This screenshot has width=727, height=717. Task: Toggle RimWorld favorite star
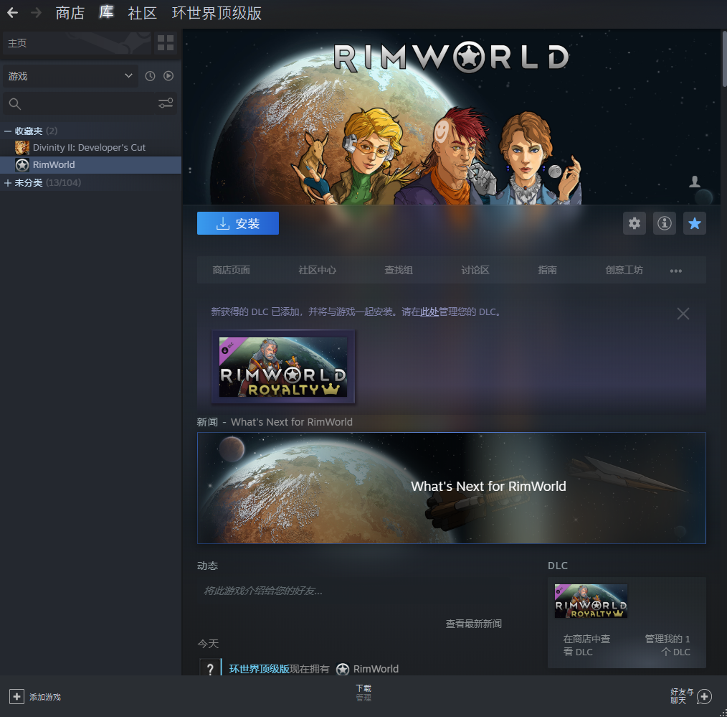click(x=694, y=223)
